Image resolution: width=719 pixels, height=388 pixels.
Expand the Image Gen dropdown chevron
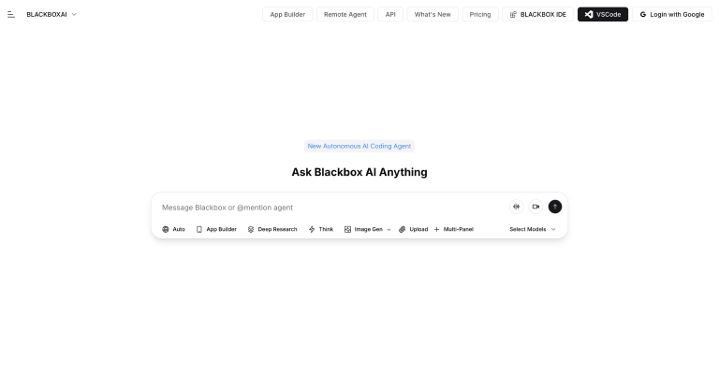(389, 230)
